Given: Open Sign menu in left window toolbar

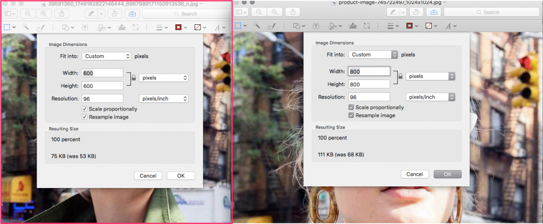Looking at the screenshot, I should [100, 26].
